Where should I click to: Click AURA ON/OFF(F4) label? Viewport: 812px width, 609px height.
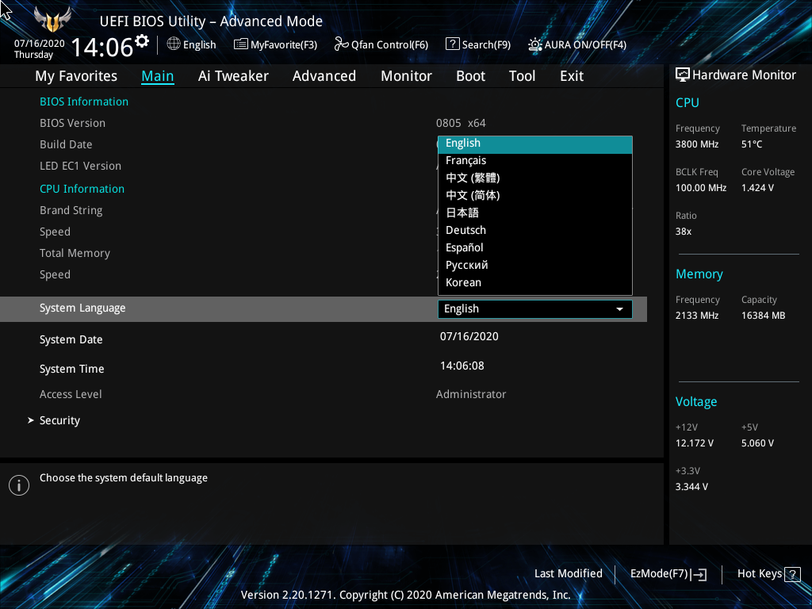tap(585, 45)
